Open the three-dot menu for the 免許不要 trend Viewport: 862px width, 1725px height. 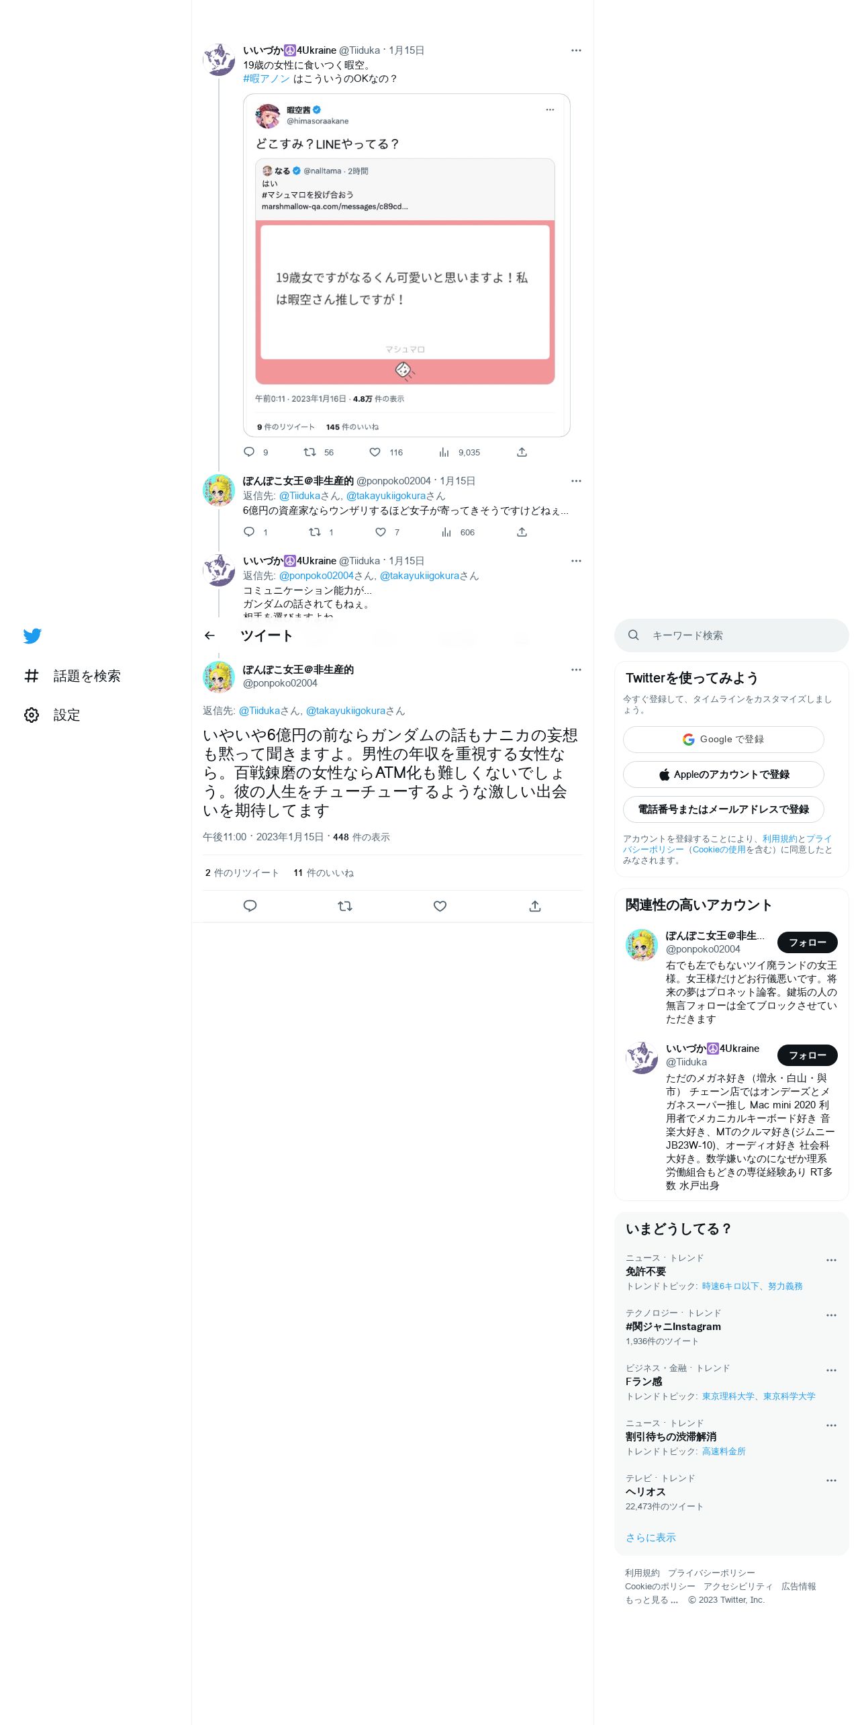point(831,1260)
